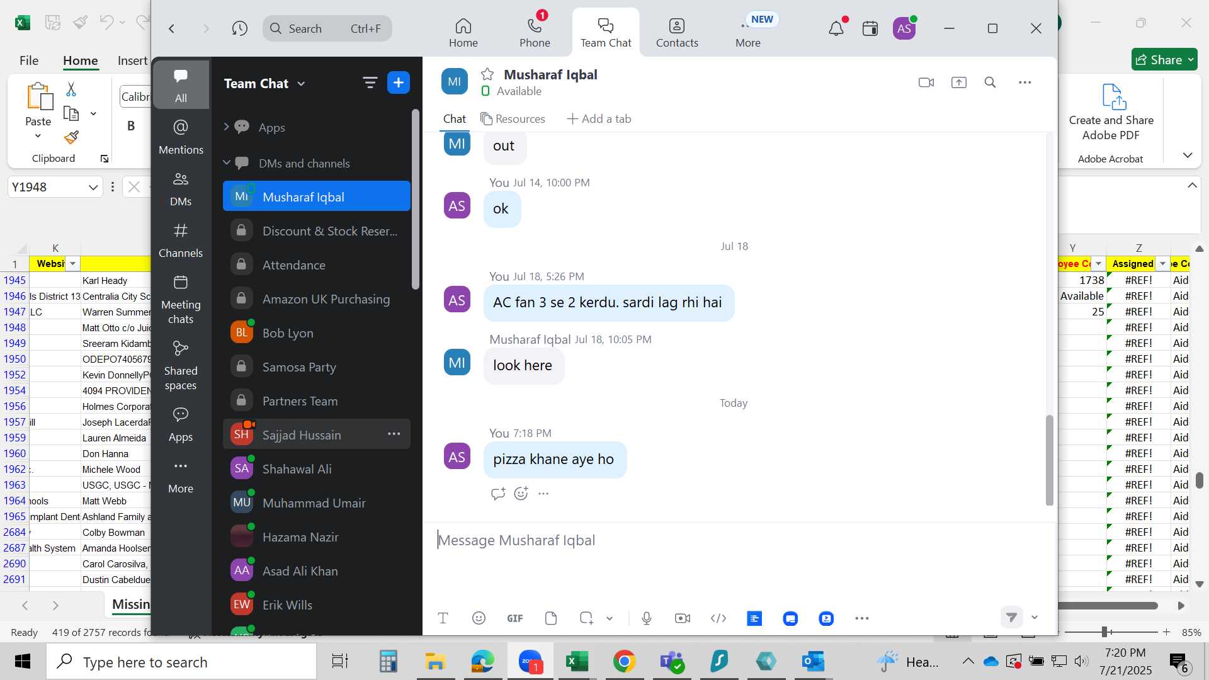Click the AS profile avatar in header
Image resolution: width=1209 pixels, height=680 pixels.
pyautogui.click(x=904, y=28)
